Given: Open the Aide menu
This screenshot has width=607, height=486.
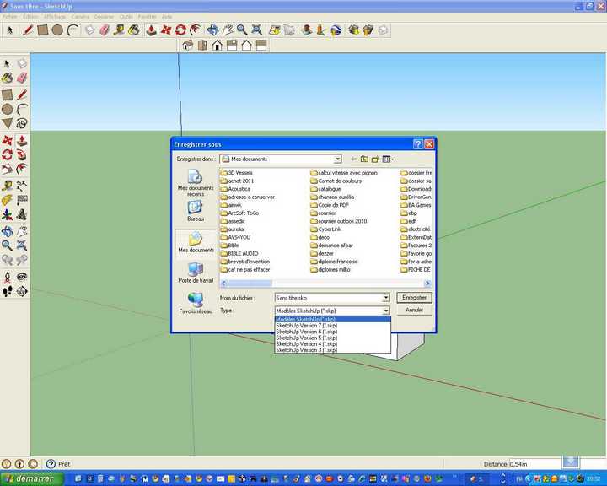Looking at the screenshot, I should point(167,17).
